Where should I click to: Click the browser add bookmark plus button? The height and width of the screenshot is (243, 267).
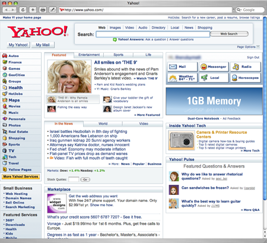pos(33,10)
